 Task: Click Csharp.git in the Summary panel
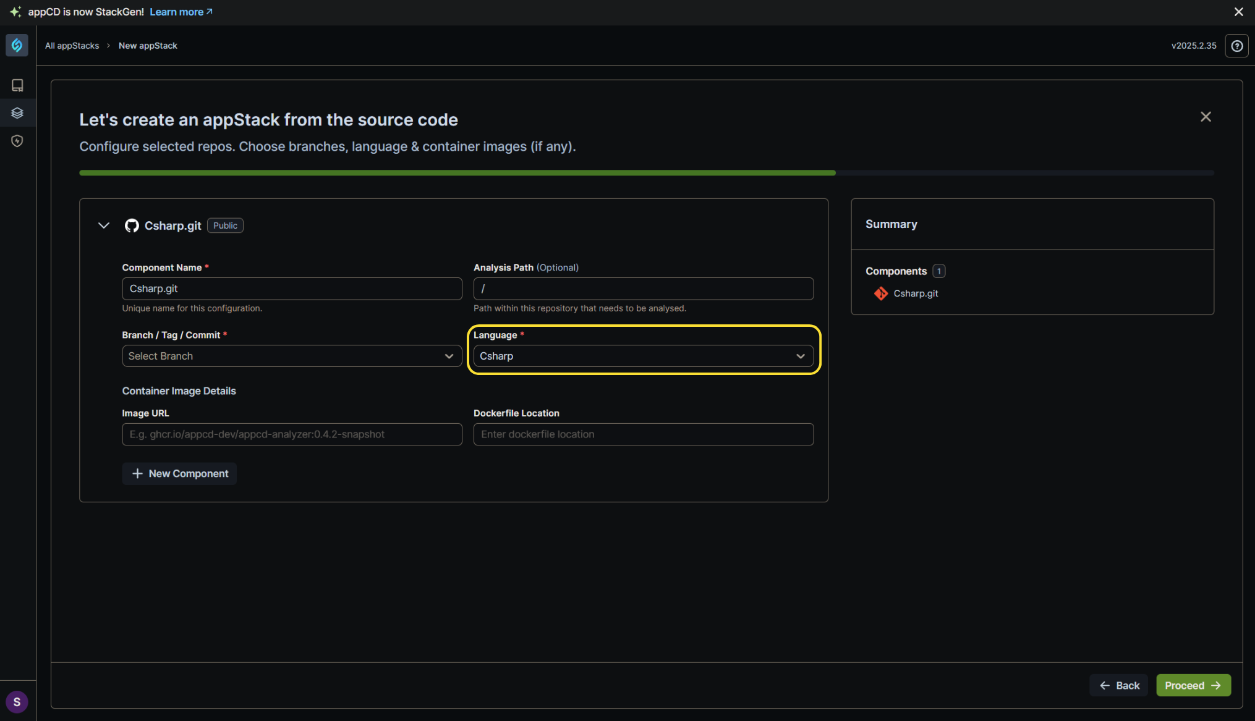pyautogui.click(x=916, y=293)
